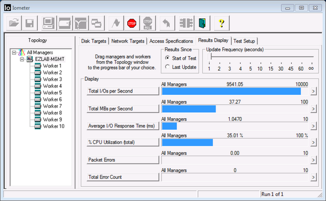Click the 1.0470 response time value
This screenshot has width=326, height=201.
click(x=235, y=119)
